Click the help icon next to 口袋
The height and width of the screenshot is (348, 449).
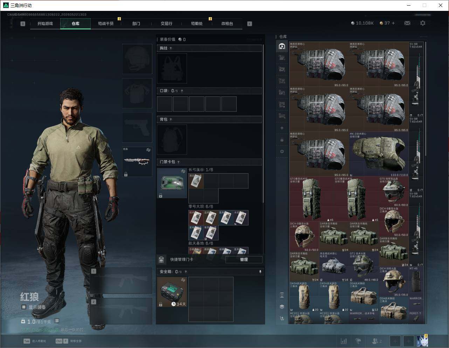coord(182,91)
